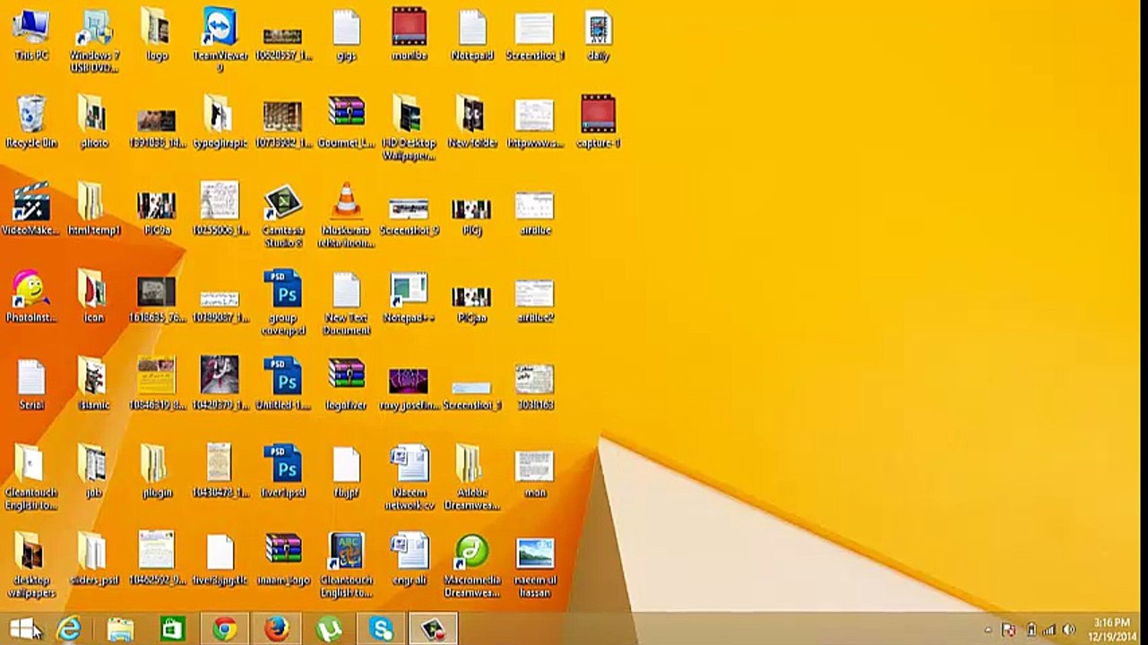Open the Windows Store taskbar icon
This screenshot has width=1148, height=645.
click(172, 629)
